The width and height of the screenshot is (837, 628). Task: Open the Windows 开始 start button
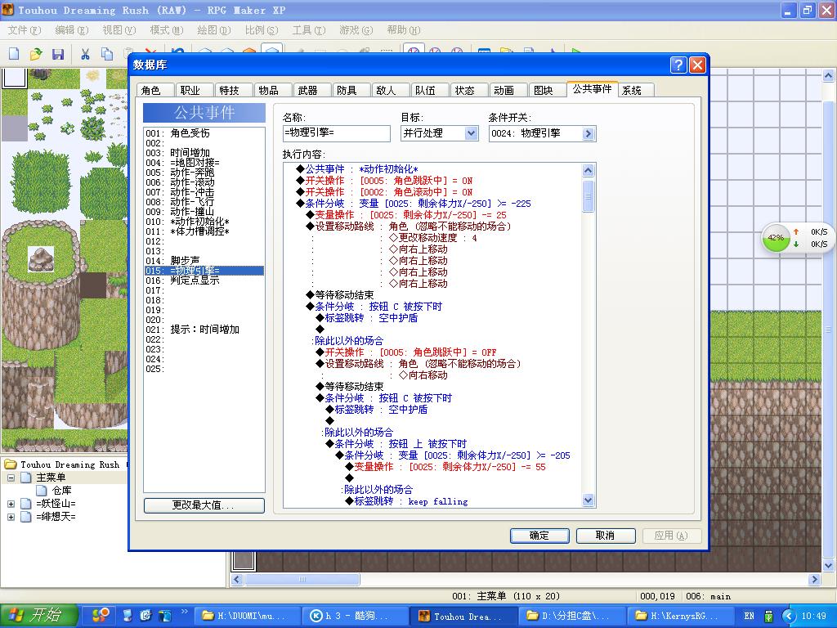point(39,616)
